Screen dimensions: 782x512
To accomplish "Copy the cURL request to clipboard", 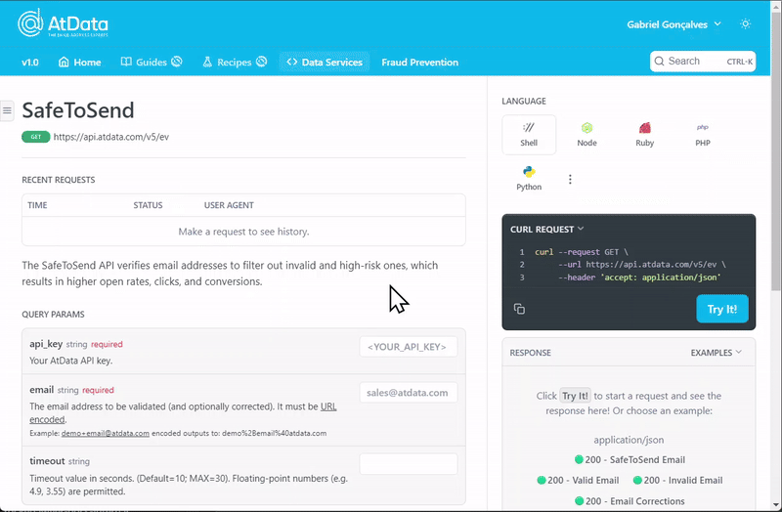I will tap(519, 309).
